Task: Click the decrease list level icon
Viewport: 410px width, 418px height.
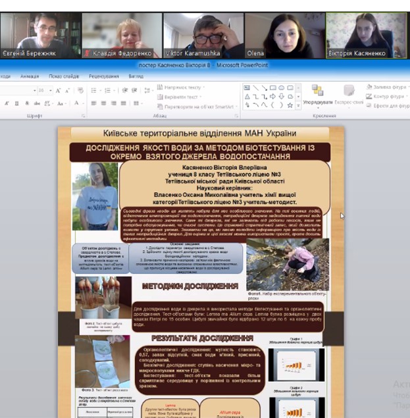Action: point(124,90)
